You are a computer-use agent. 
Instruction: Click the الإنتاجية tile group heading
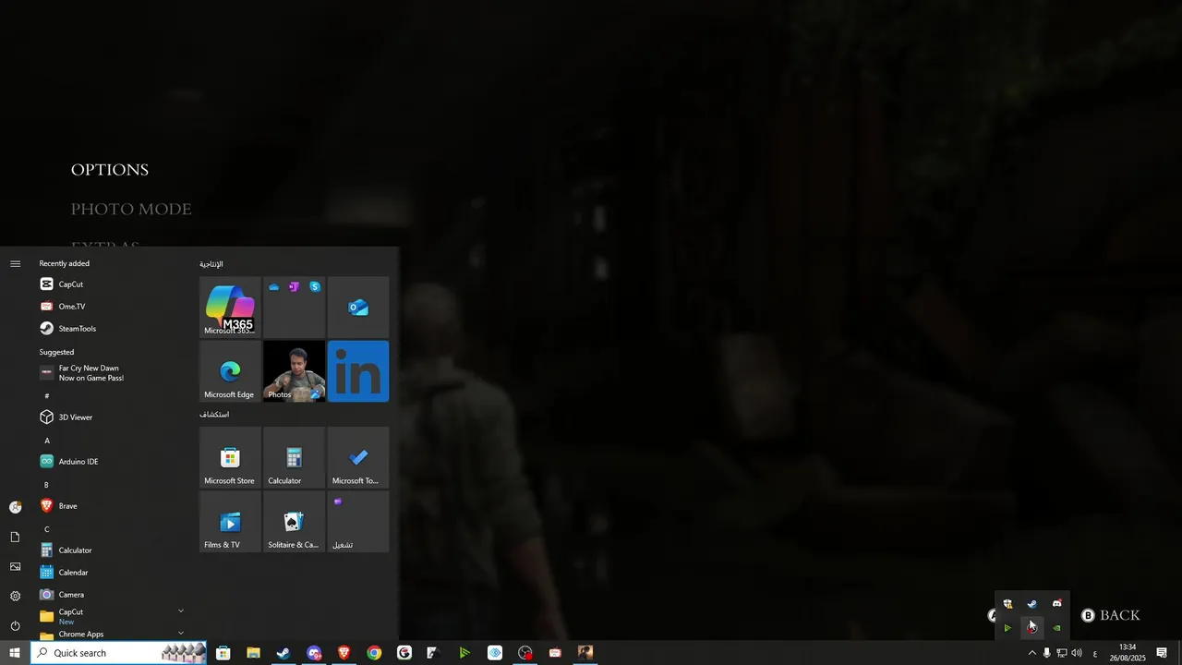coord(211,264)
